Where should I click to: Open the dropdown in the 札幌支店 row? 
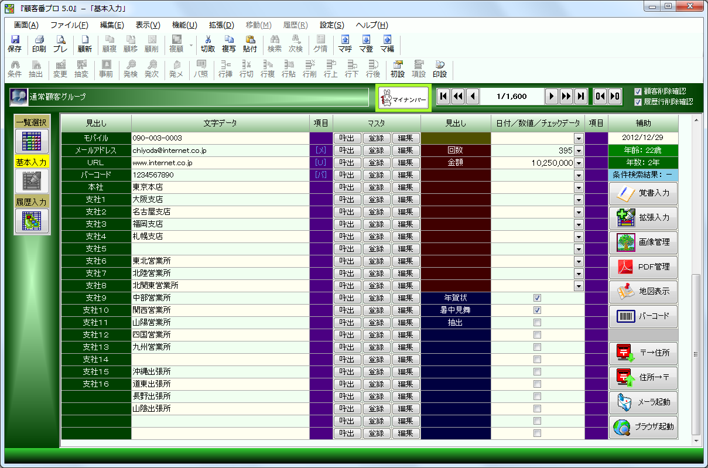tap(579, 237)
